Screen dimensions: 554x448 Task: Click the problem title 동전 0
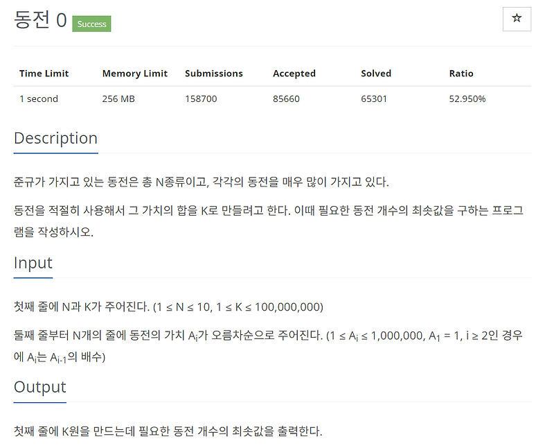click(x=40, y=19)
